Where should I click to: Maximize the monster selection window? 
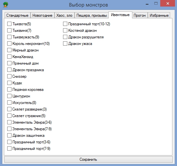coord(156,4)
